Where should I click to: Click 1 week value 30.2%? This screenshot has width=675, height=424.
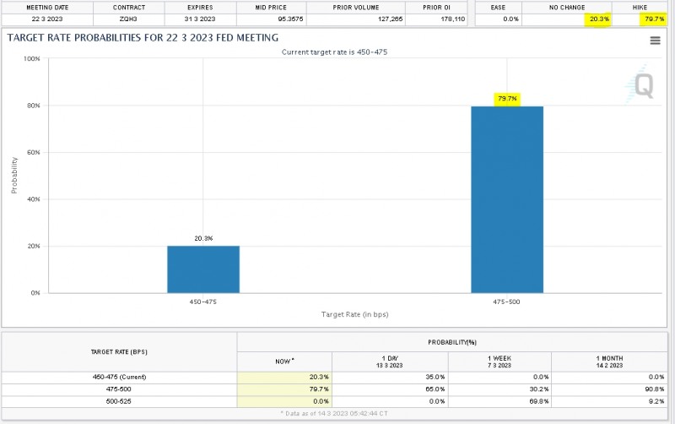click(539, 389)
